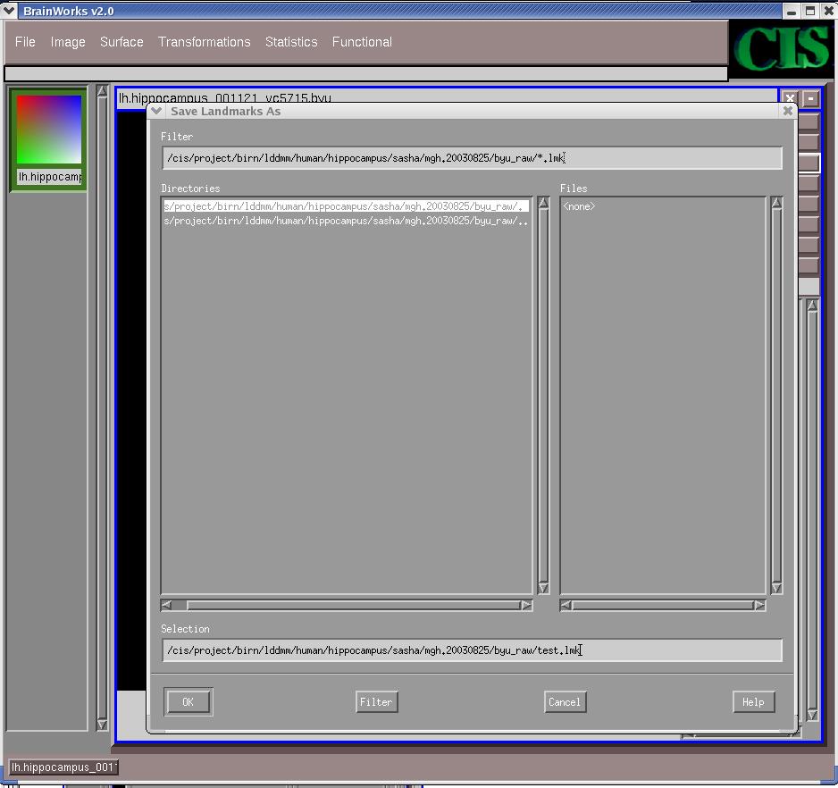Image resolution: width=838 pixels, height=788 pixels.
Task: Select the lh.hippocamp color thumbnail
Action: [49, 130]
